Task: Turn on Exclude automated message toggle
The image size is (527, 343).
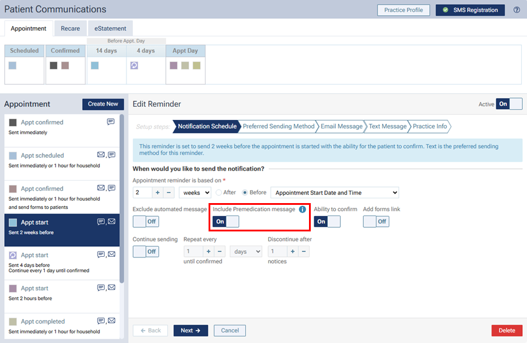Action: (145, 221)
